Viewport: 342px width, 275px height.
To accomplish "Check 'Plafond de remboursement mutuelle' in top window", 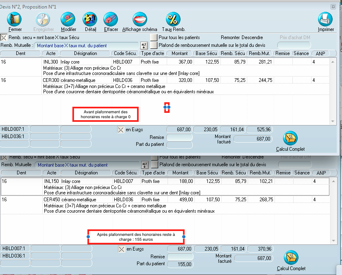I will point(154,45).
